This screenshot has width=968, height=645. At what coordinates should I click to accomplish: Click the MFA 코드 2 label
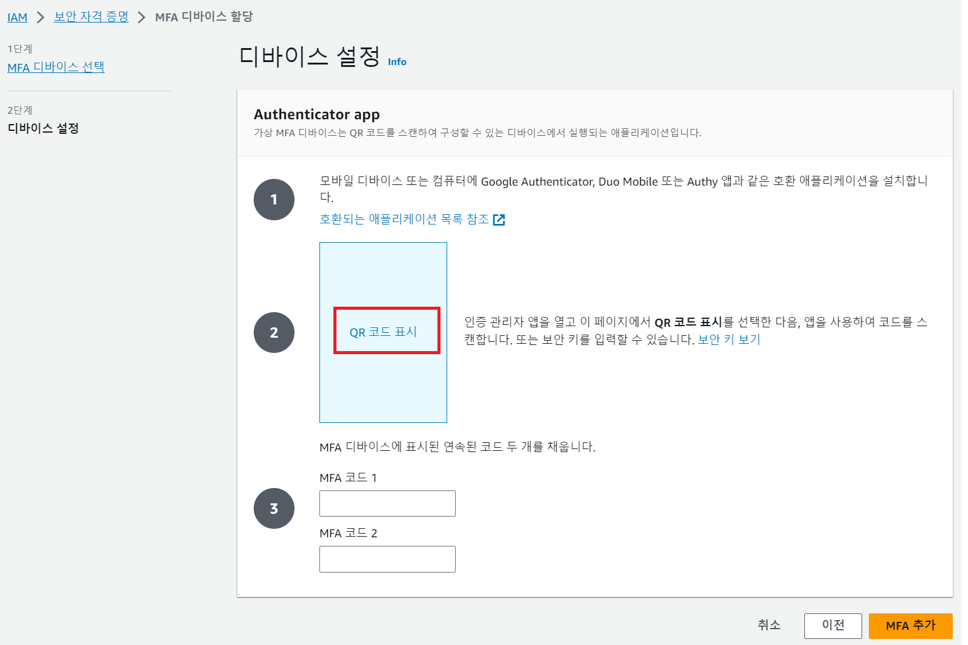(x=349, y=533)
